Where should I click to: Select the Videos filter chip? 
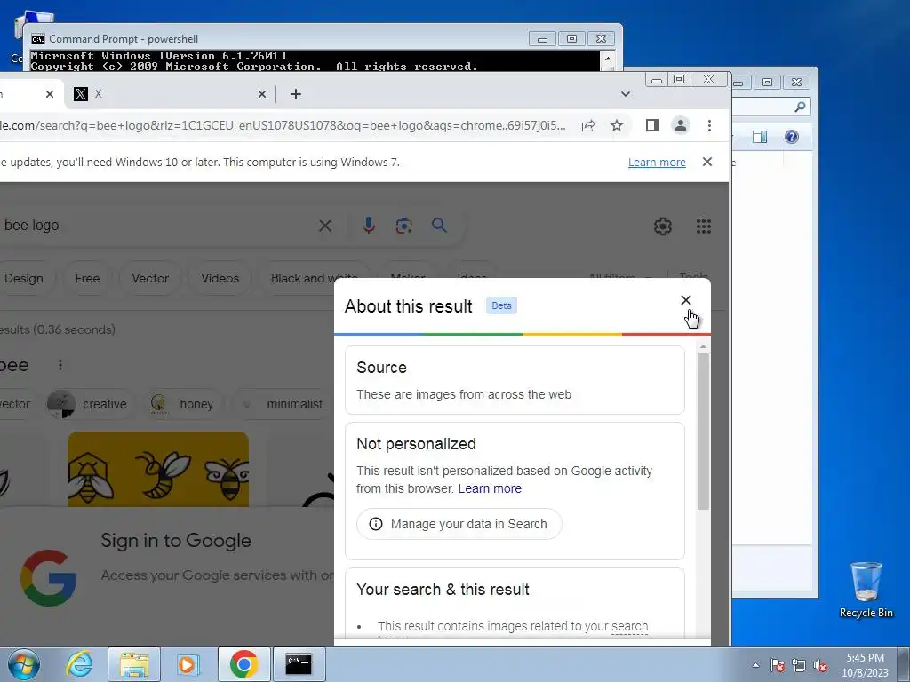pos(220,278)
